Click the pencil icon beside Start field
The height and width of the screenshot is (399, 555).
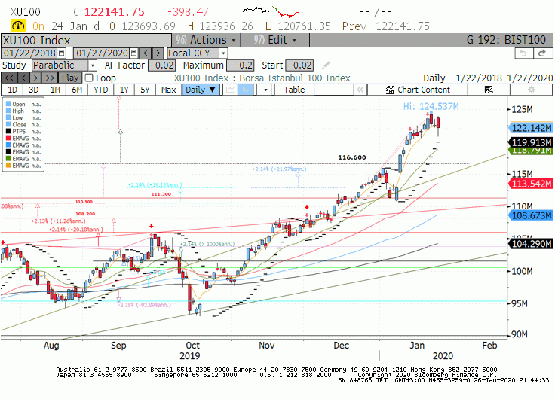tap(326, 65)
